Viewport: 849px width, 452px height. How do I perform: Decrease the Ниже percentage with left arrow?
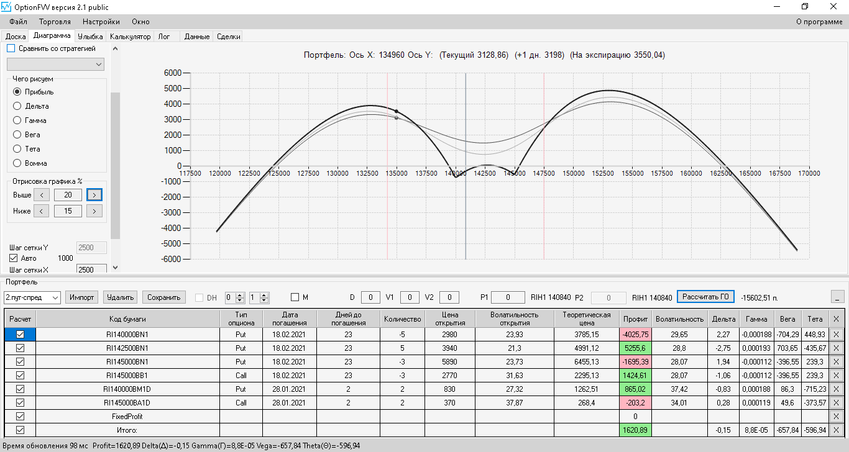41,211
